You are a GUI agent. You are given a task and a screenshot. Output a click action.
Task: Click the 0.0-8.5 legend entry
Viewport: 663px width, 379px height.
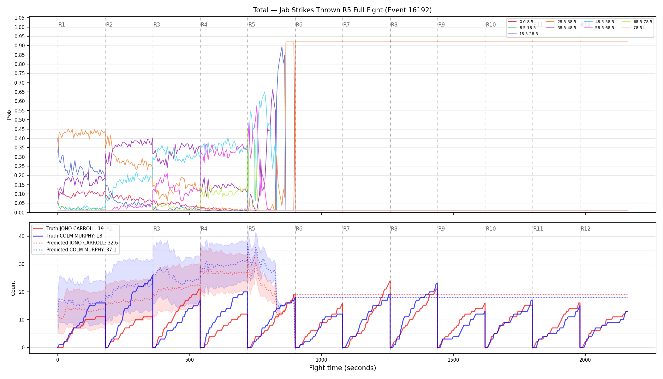click(521, 22)
